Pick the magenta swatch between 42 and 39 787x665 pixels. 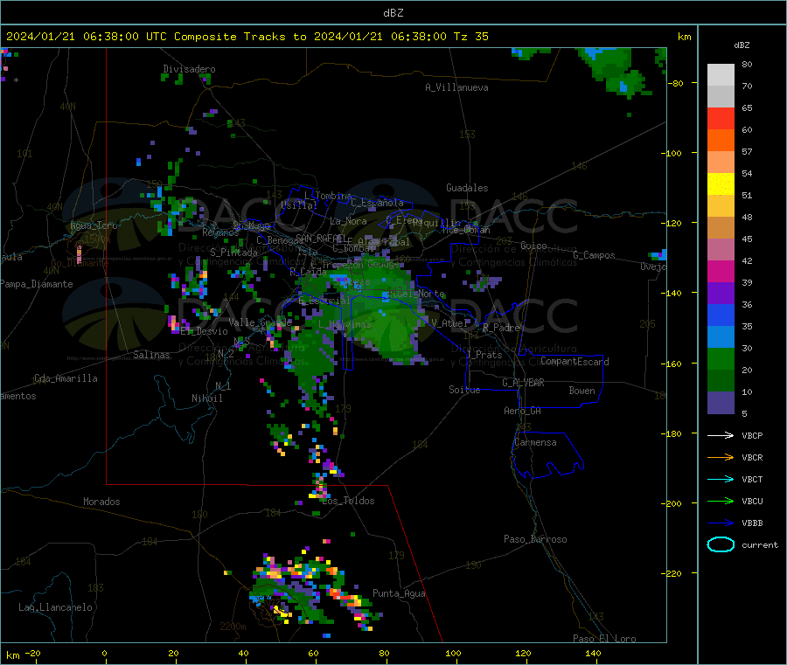(x=721, y=271)
